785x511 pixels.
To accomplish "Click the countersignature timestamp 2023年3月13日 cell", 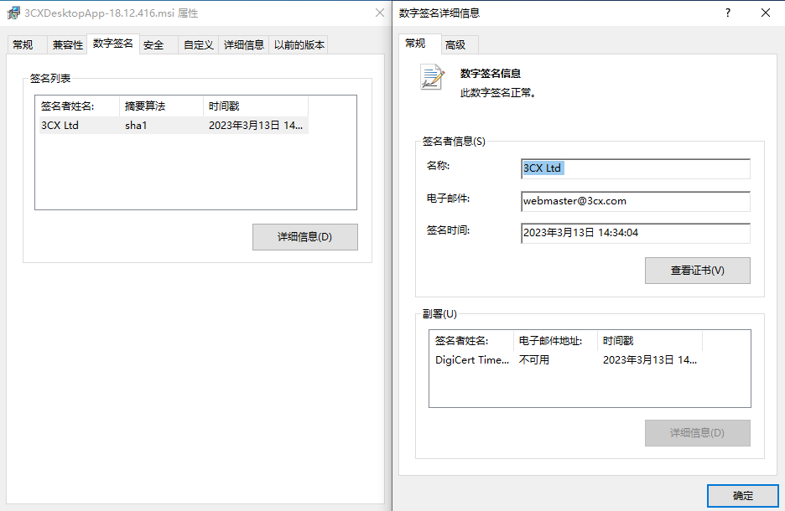I will [649, 360].
